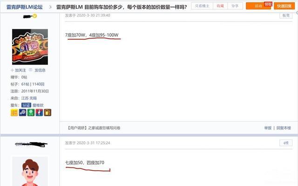
Task: Open the cartoon avatar of the 4楼 poster
Action: tap(30, 172)
